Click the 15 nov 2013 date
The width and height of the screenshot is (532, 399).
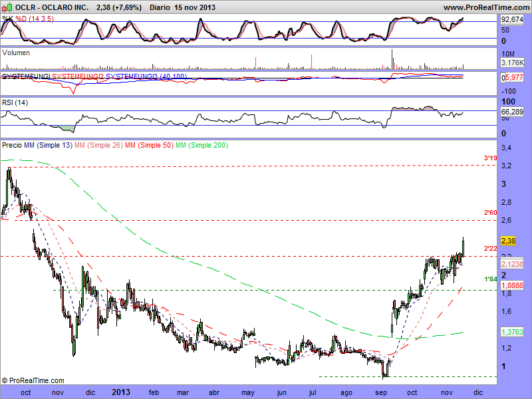click(195, 7)
